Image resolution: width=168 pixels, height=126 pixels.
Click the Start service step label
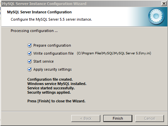coord(43,61)
